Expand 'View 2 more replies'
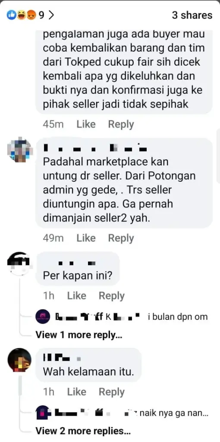This screenshot has height=442, width=220. (83, 431)
